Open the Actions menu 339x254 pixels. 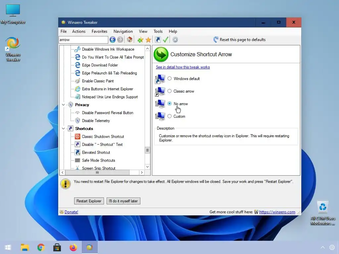(x=79, y=31)
